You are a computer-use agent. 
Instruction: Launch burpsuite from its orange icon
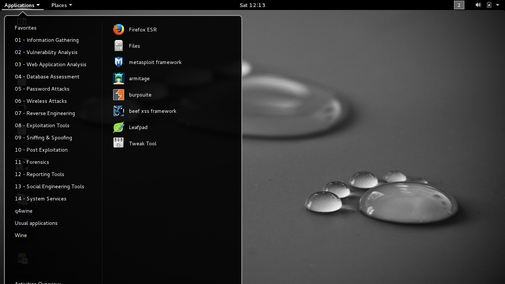[119, 95]
